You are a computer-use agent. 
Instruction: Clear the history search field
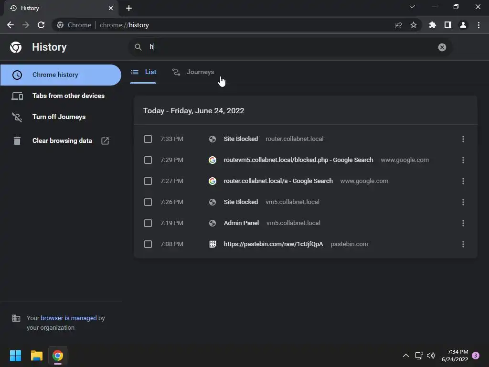pos(442,47)
